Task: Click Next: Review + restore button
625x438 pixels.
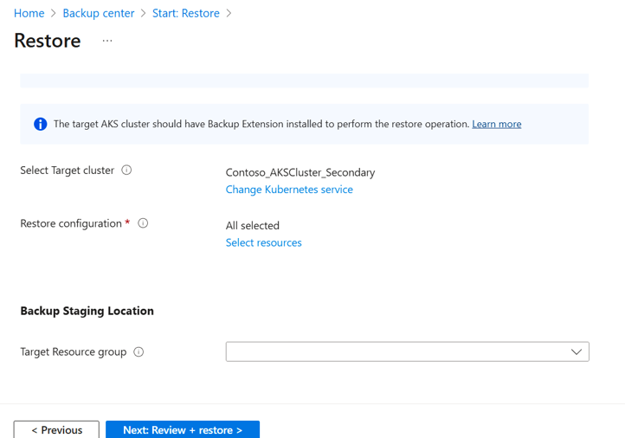Action: click(x=183, y=429)
